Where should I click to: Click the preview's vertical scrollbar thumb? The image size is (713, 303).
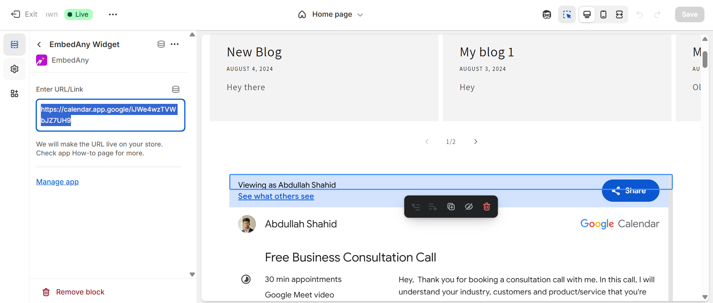(x=705, y=59)
